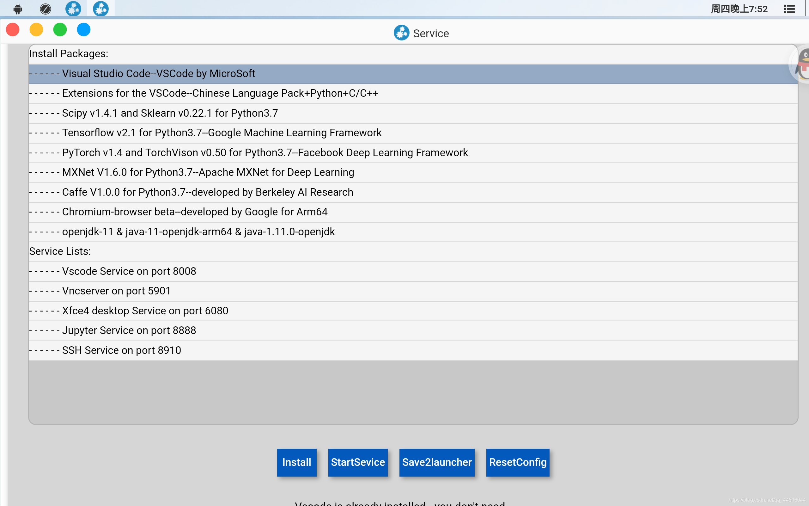809x506 pixels.
Task: Select Chromium-browser beta row
Action: (413, 212)
